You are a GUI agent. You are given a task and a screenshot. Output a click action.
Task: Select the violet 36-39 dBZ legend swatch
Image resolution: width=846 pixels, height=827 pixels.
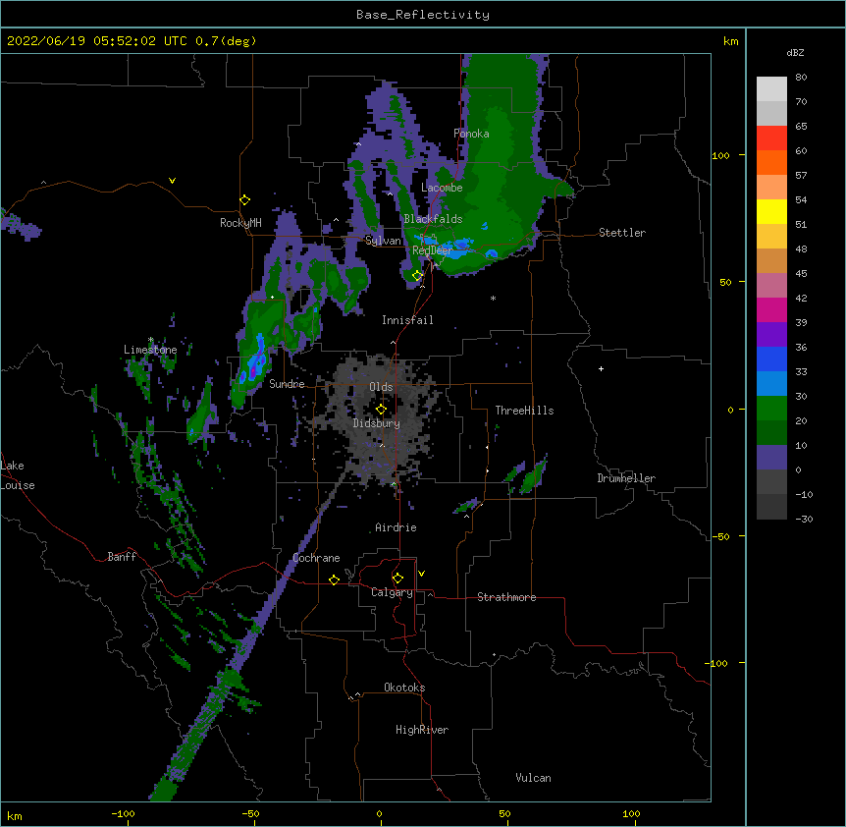[771, 335]
